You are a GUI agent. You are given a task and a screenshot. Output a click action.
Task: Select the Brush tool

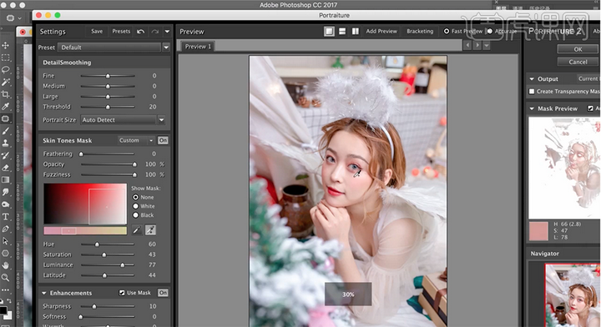[5, 131]
